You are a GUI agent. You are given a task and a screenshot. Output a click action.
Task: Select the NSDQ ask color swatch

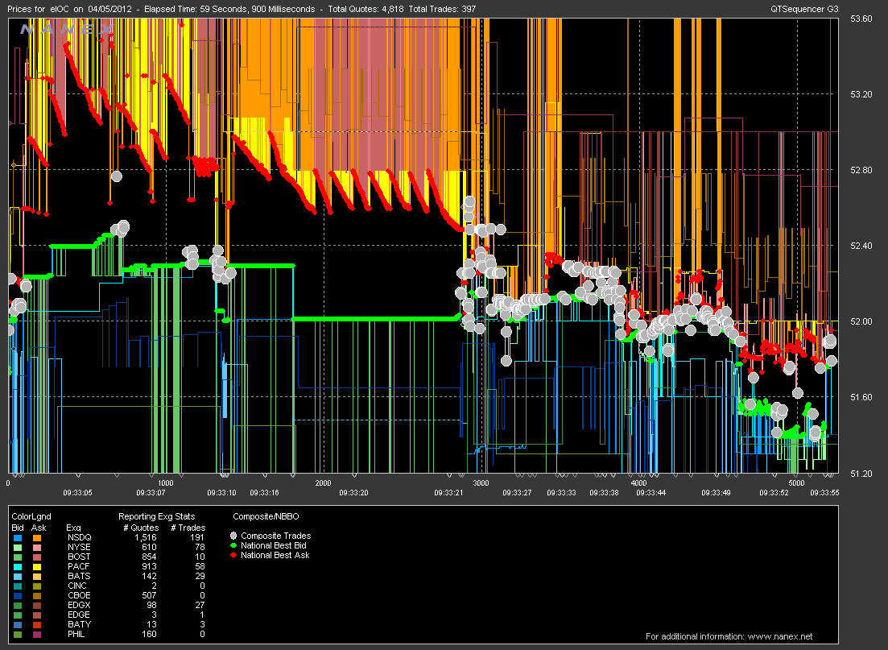[x=37, y=536]
